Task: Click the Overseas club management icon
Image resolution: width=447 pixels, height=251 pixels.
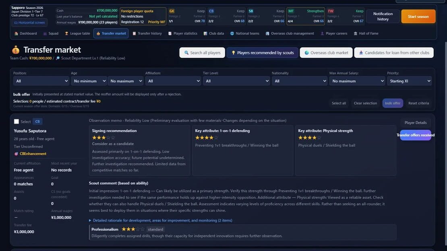Action: 267,34
